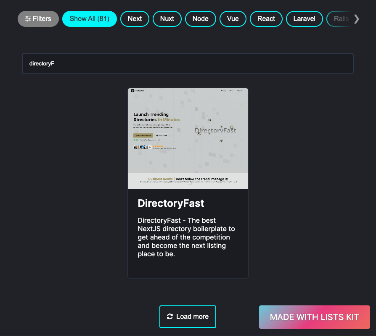Screen dimensions: 376x336
Task: Pick the Vue category pill
Action: click(233, 18)
